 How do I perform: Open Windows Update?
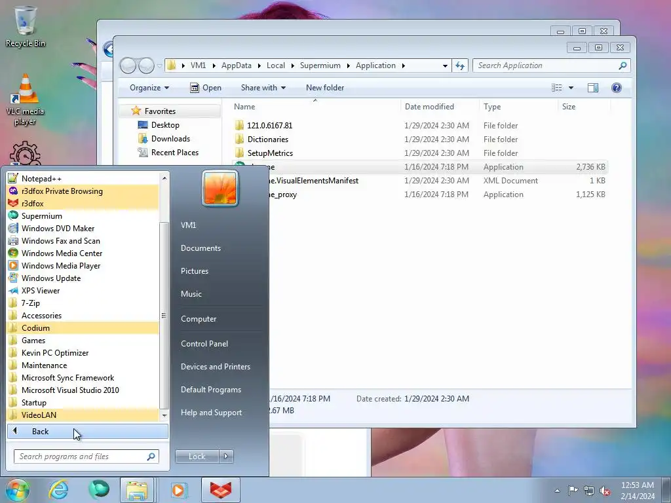(x=83, y=278)
